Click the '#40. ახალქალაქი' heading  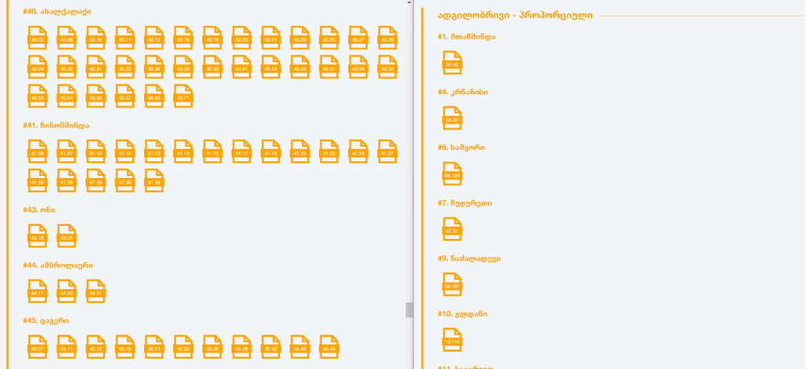(x=57, y=11)
